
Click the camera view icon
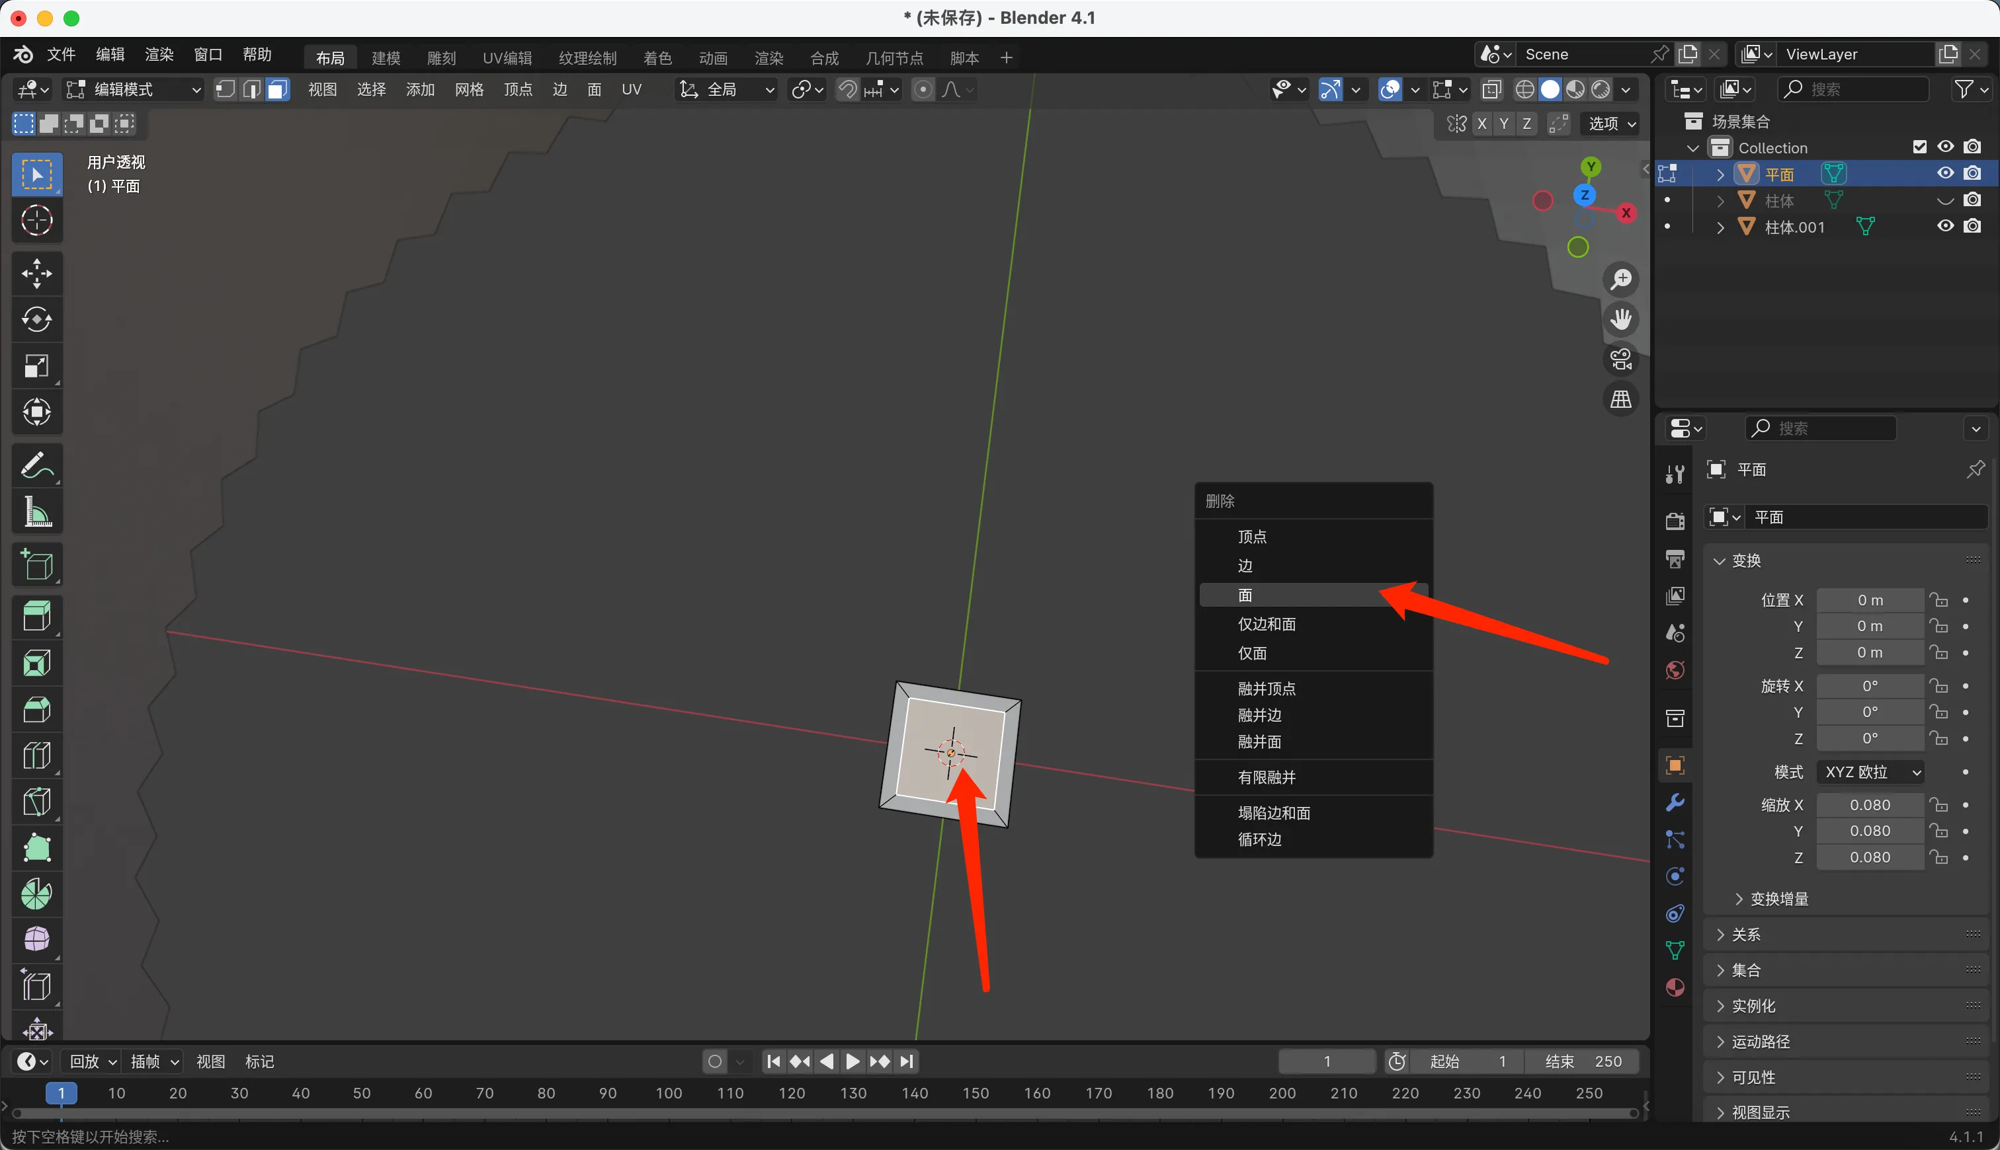[1621, 360]
